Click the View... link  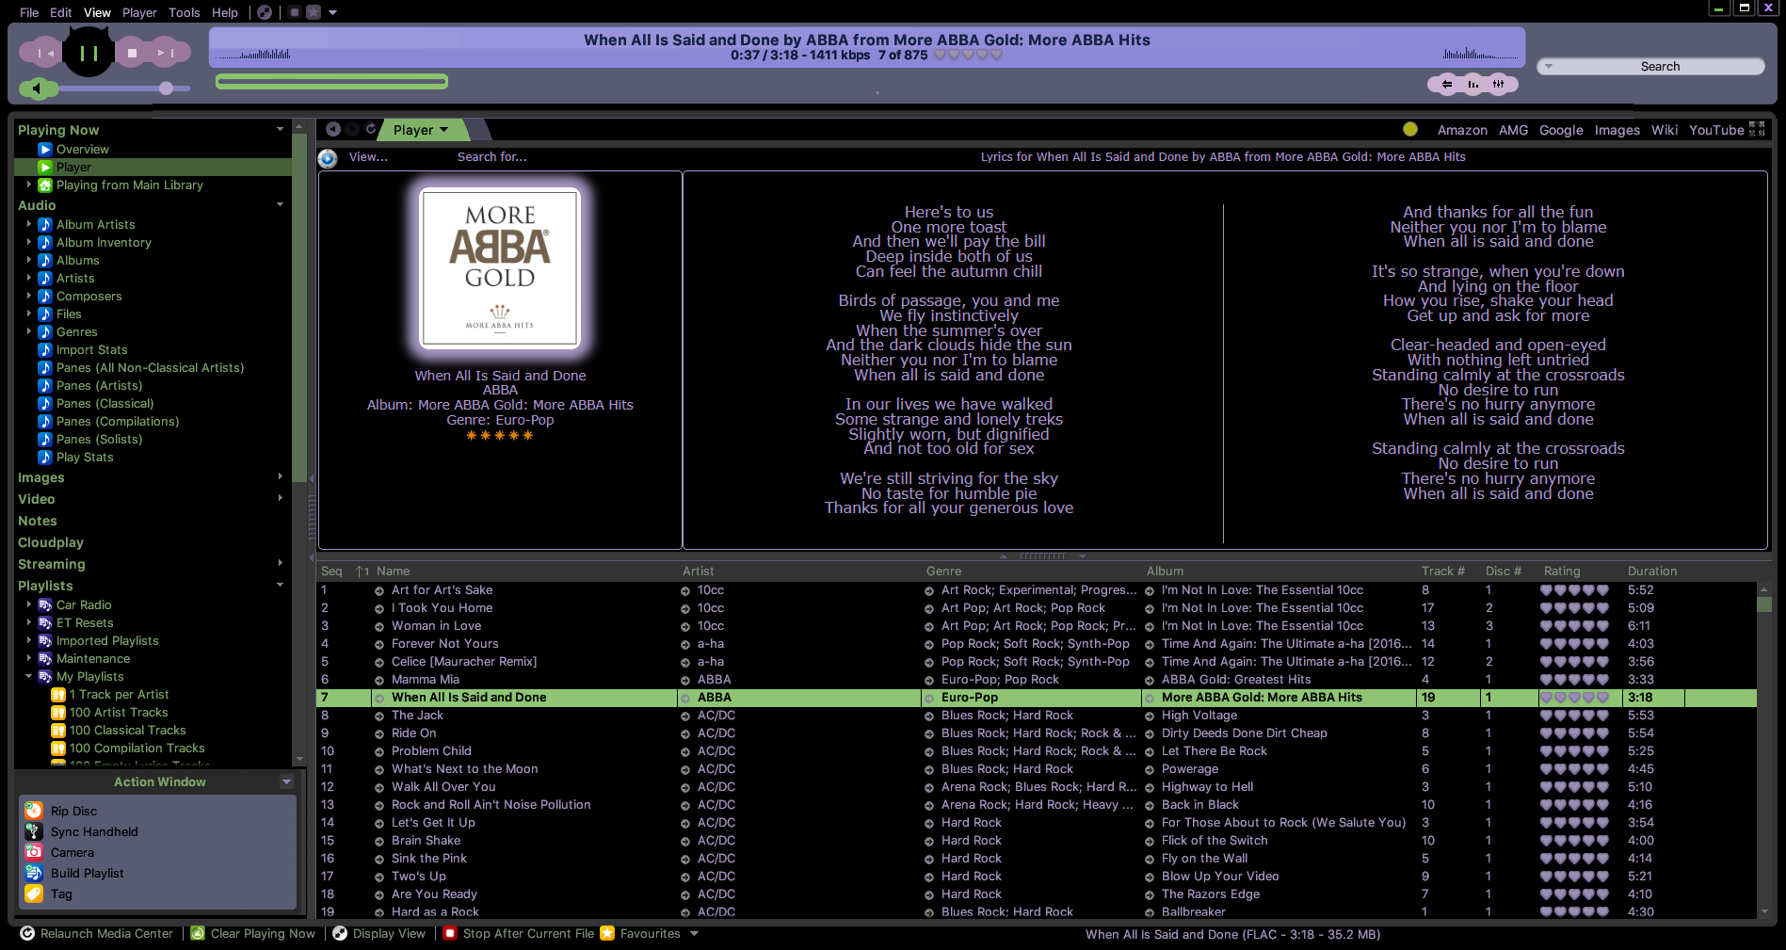[368, 157]
